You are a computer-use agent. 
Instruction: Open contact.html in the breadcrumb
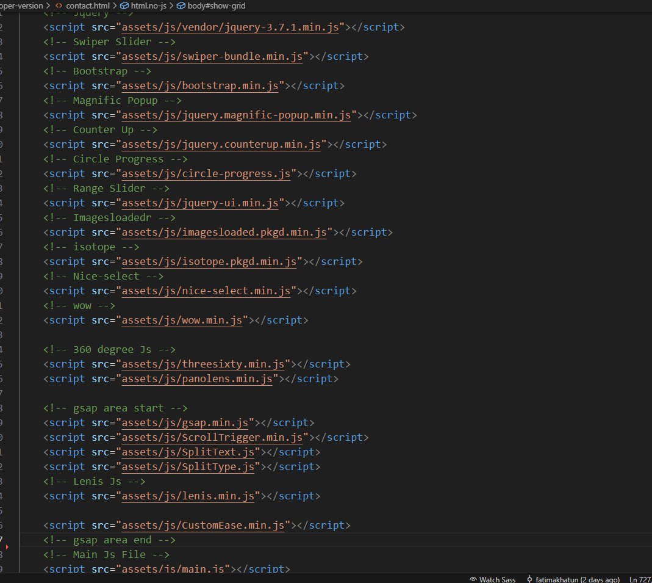[x=88, y=6]
